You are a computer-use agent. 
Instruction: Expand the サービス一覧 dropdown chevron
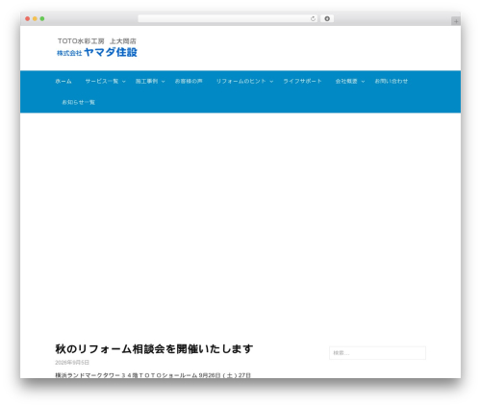pos(124,82)
